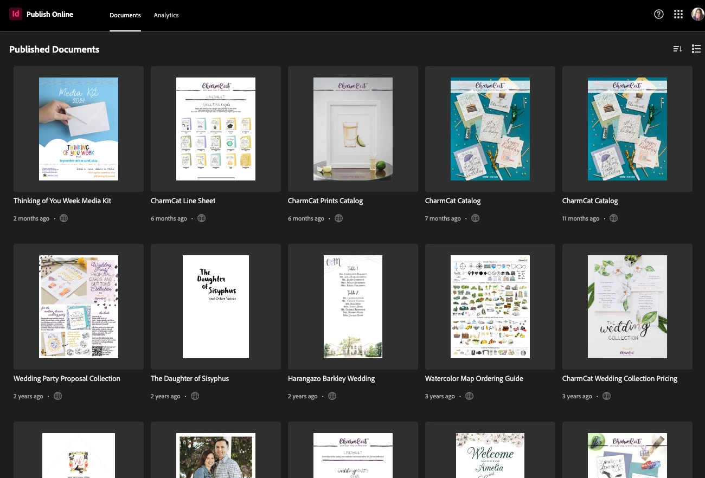Open Watercolor Map Ordering Guide title

pos(474,378)
